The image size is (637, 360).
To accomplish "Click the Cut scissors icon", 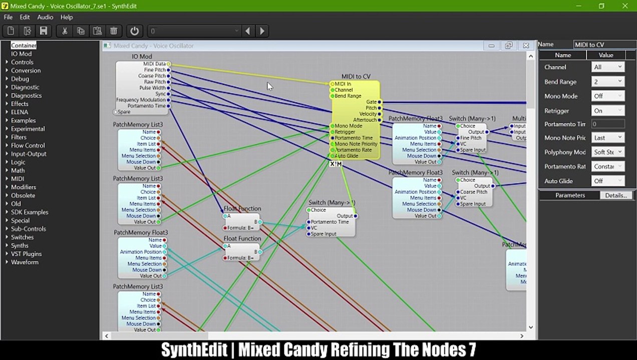I will tap(65, 31).
